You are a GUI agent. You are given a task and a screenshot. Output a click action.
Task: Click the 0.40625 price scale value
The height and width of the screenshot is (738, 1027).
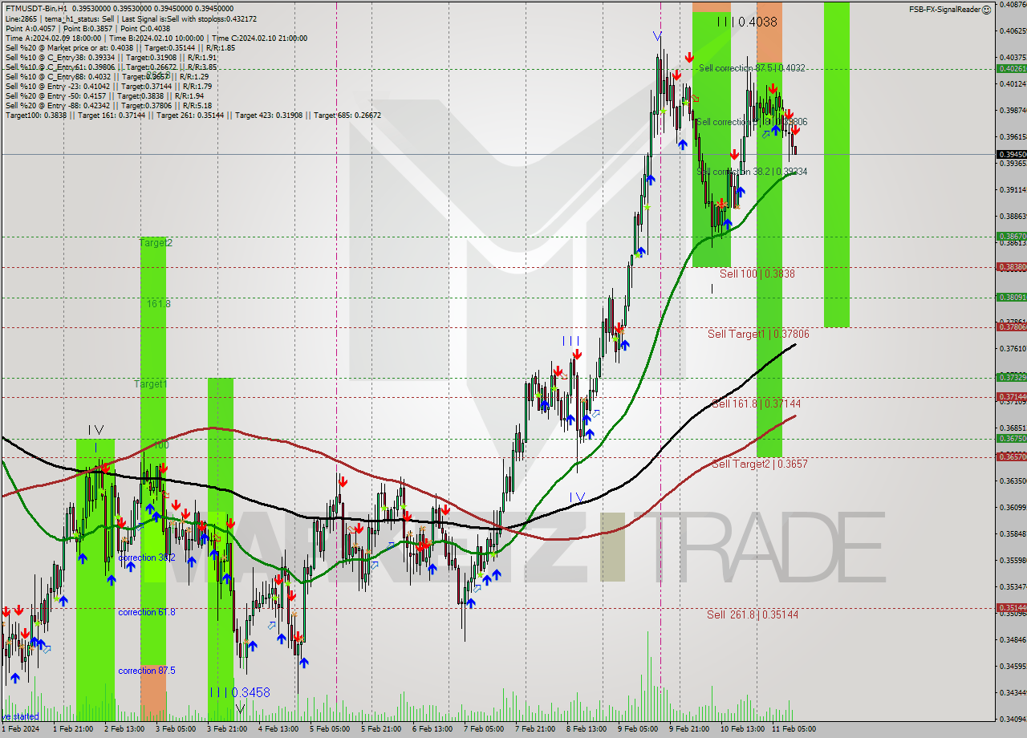(x=1012, y=30)
